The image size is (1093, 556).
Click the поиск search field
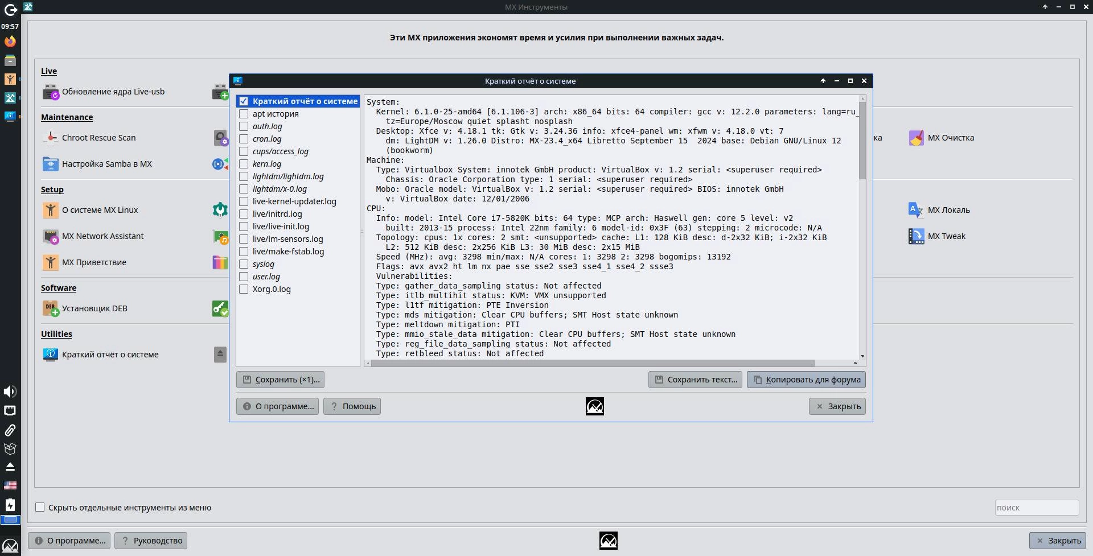(1037, 508)
